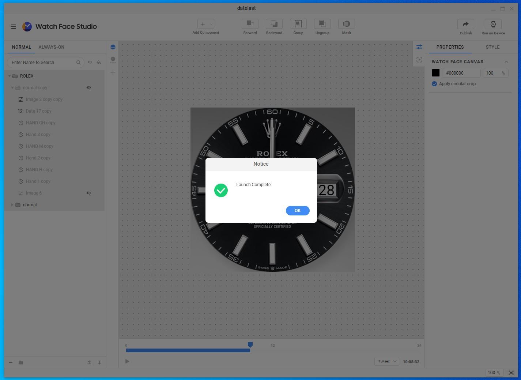Viewport: 521px width, 380px height.
Task: Publish the watch face
Action: coord(466,24)
